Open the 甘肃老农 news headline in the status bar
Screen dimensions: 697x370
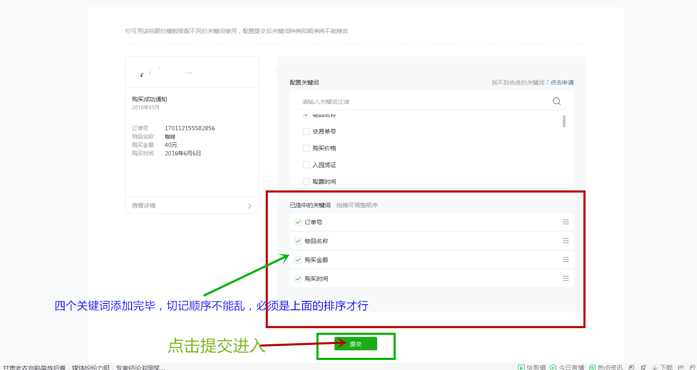[84, 367]
